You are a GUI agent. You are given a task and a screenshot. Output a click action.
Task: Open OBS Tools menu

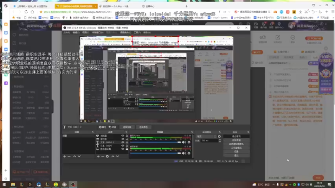click(x=137, y=33)
